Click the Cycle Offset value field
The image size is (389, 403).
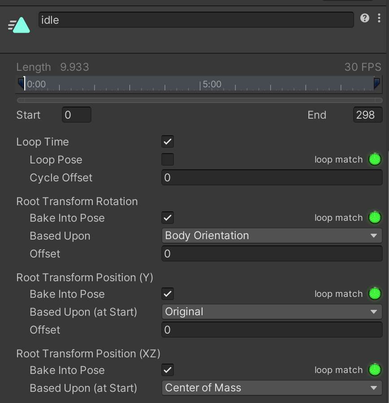tap(272, 178)
